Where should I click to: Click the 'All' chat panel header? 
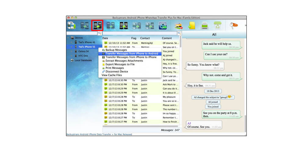(214, 35)
